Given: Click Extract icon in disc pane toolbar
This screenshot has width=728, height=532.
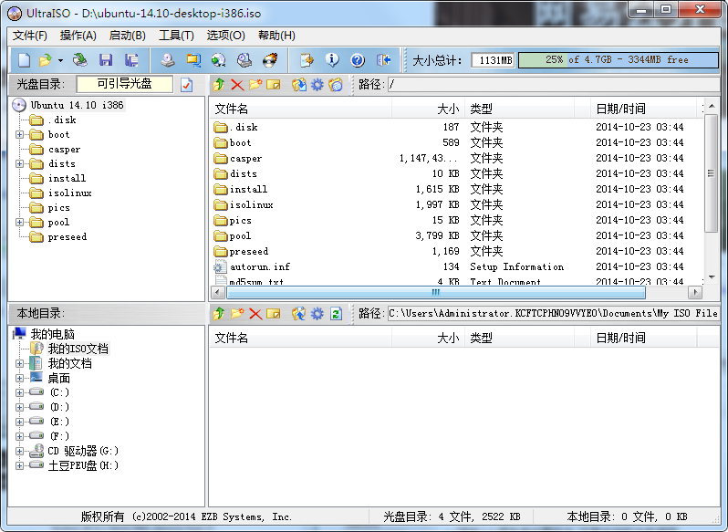Looking at the screenshot, I should (x=299, y=85).
